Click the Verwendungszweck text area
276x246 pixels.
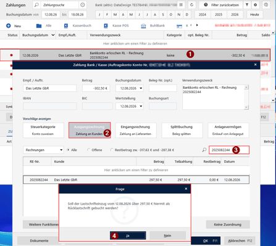215,97
